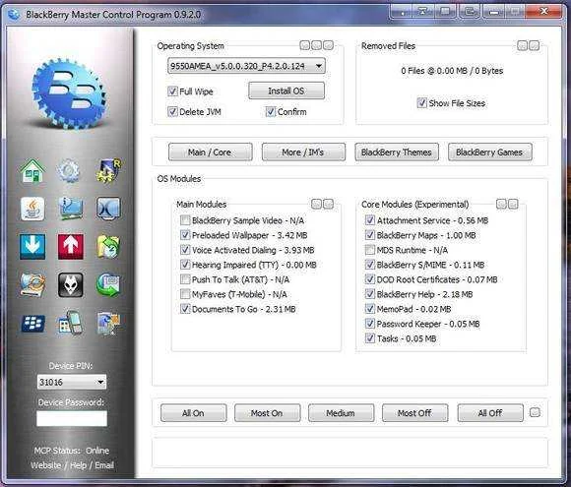Click last small icon in Core Modules header
This screenshot has height=487, width=571.
(513, 204)
